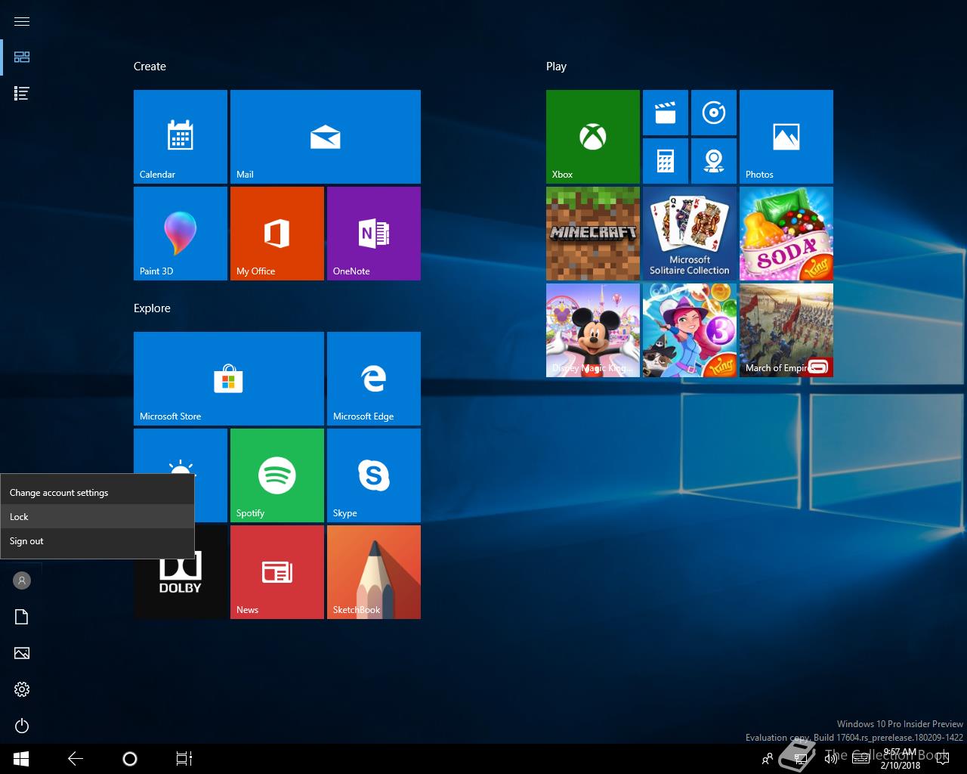The image size is (967, 774).
Task: Open March of Empires tile
Action: click(x=786, y=330)
